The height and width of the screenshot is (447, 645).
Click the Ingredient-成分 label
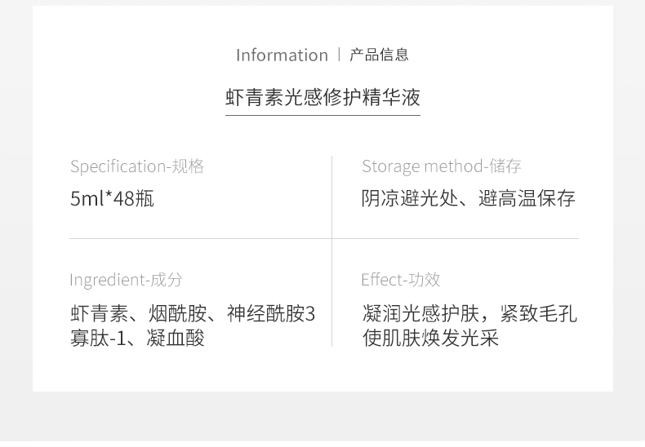126,280
